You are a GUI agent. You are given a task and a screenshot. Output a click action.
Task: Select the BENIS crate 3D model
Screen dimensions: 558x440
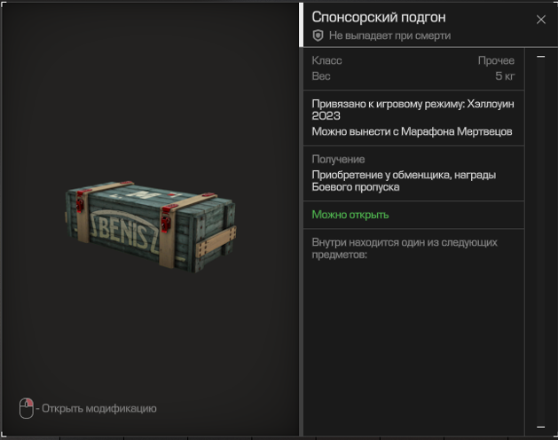(x=151, y=226)
